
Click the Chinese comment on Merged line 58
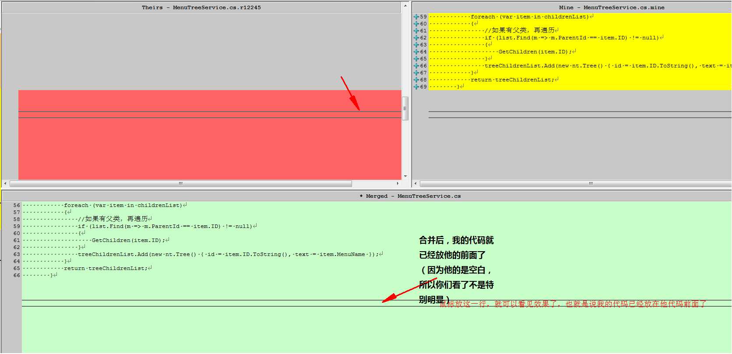coord(113,219)
